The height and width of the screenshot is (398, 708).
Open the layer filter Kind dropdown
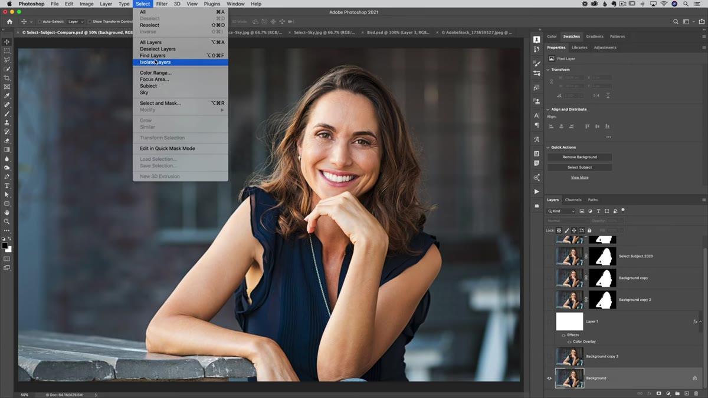(x=561, y=211)
